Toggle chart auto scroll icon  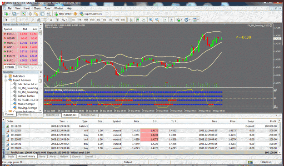pos(165,20)
